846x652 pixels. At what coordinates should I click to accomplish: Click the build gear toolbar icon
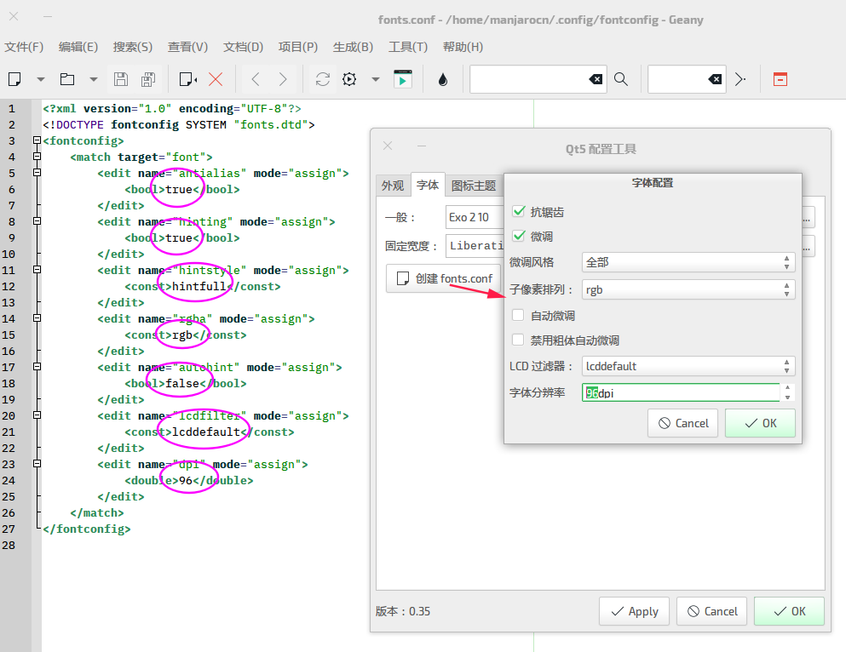tap(349, 79)
